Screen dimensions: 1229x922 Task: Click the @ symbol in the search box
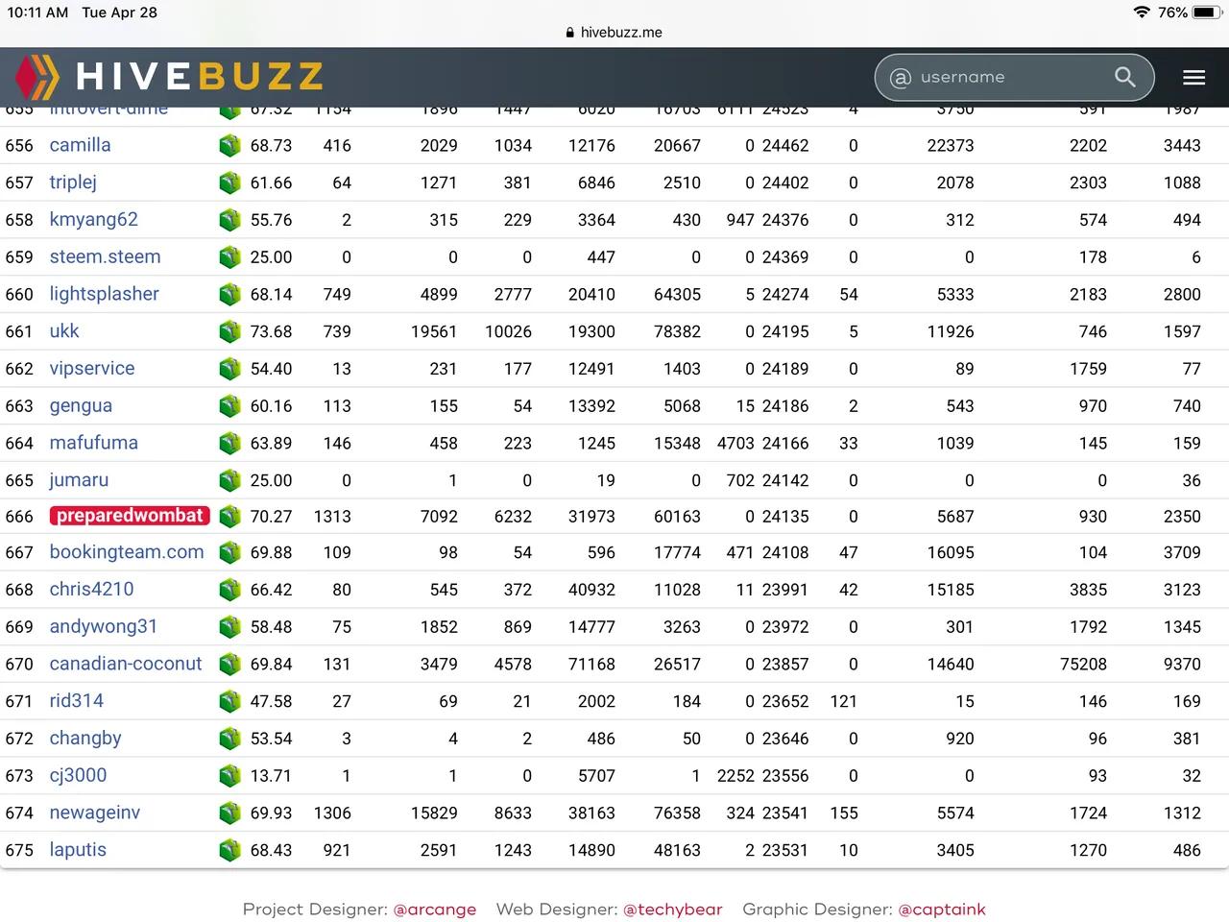click(901, 78)
